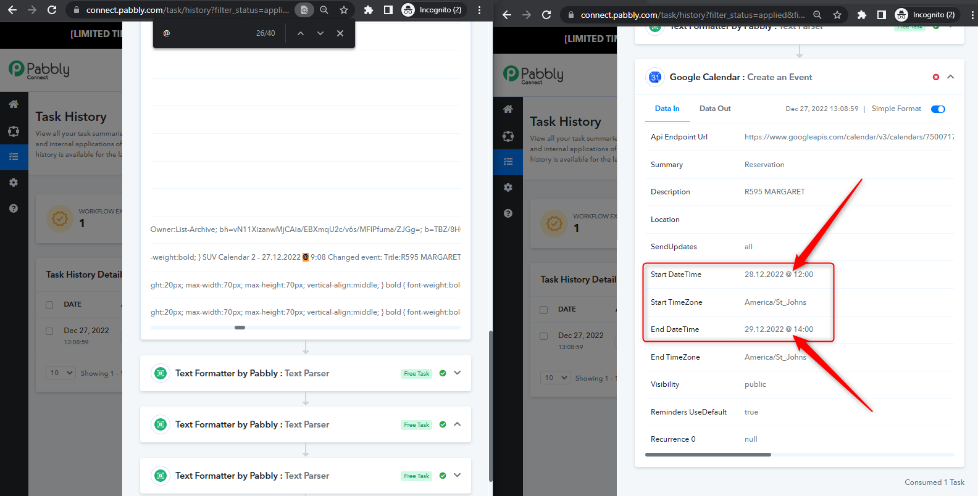
Task: Click the first Text Formatter step's Free Task badge
Action: coord(417,373)
